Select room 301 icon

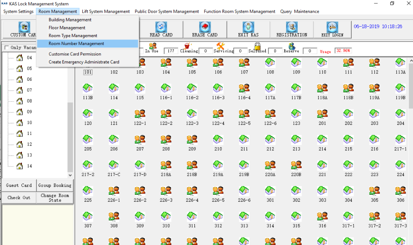[270, 191]
